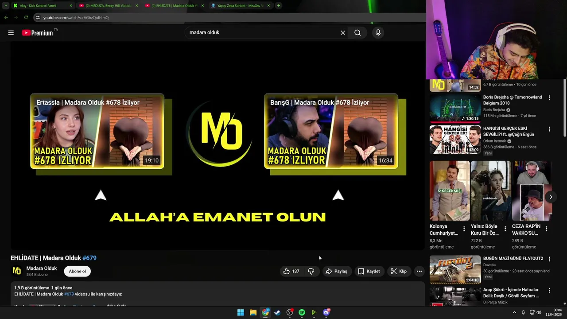Subscribe with the Abone ol button
567x319 pixels.
[x=77, y=271]
